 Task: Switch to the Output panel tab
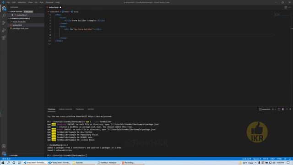coord(91,109)
